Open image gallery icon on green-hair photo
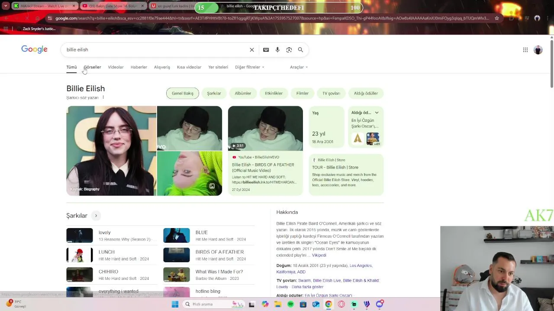554x311 pixels. (212, 186)
